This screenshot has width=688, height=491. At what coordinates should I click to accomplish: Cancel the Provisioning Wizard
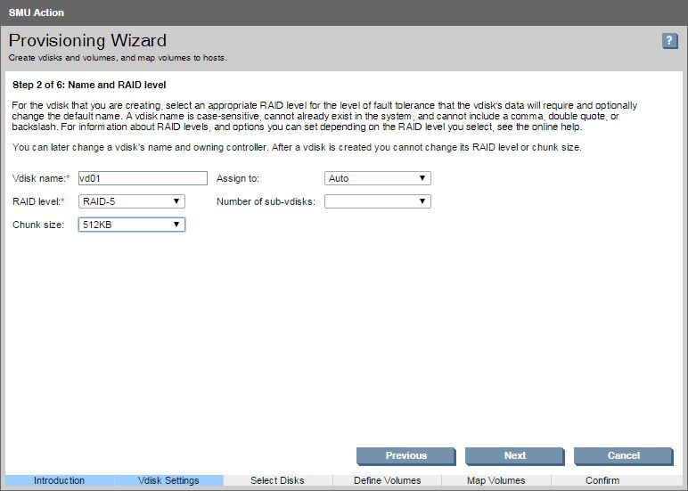(623, 455)
